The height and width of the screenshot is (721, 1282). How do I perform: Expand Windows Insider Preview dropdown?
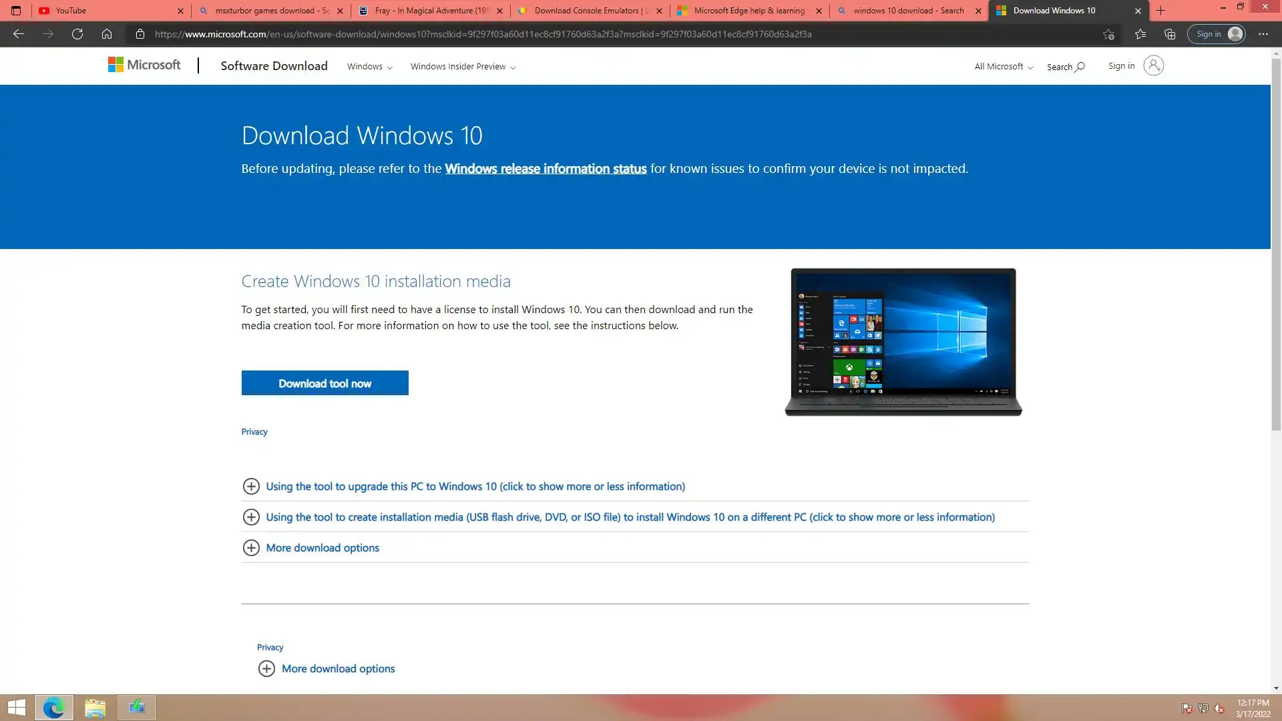pyautogui.click(x=462, y=67)
